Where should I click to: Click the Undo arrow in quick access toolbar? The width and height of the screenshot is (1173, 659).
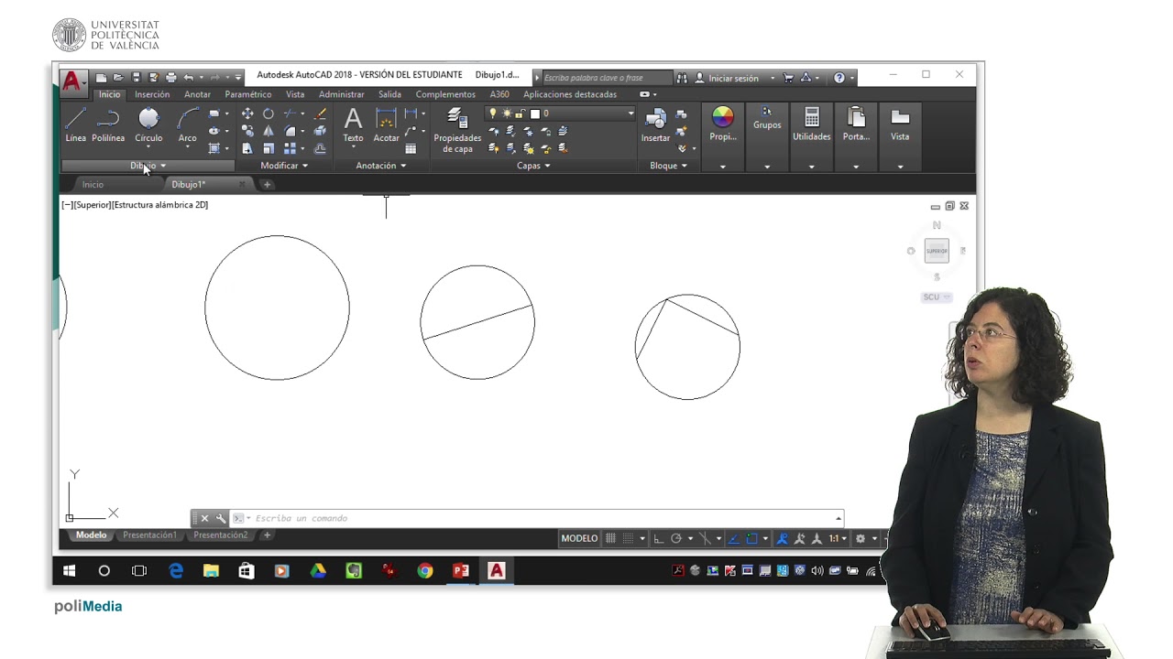coord(188,78)
